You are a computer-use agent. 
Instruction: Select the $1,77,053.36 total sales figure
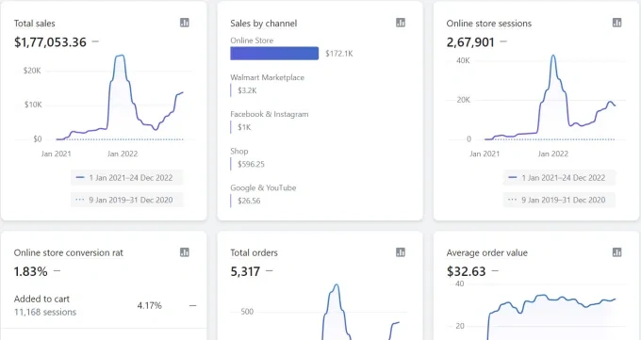[50, 42]
